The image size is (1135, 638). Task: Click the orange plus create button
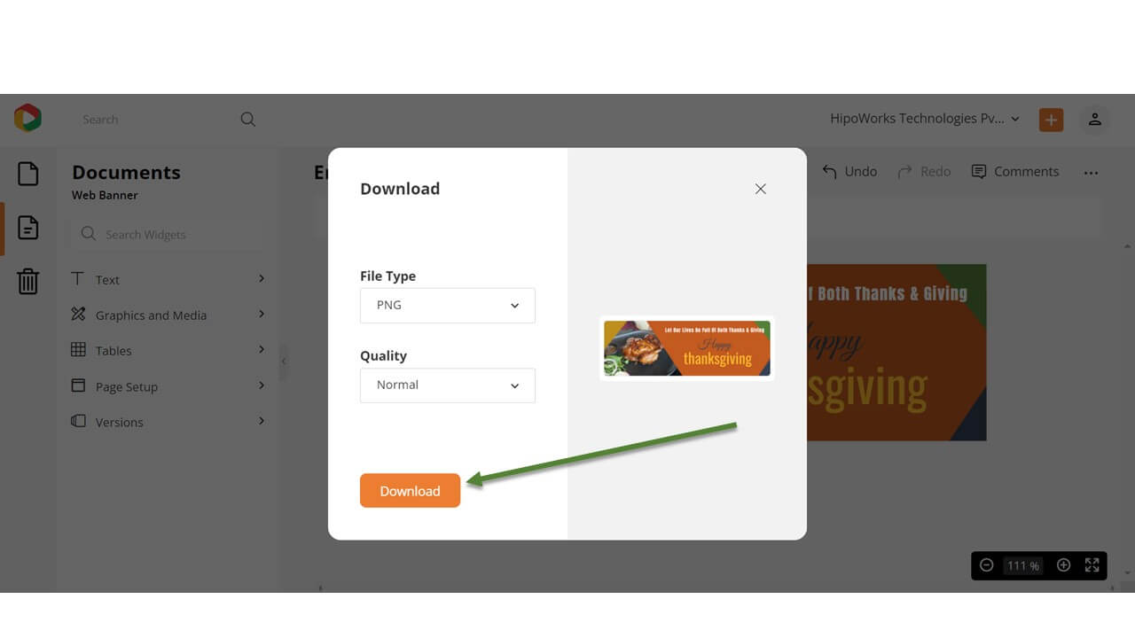[x=1051, y=118]
